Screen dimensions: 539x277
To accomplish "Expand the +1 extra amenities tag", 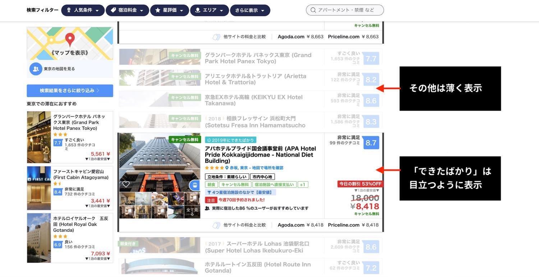I will click(x=303, y=185).
